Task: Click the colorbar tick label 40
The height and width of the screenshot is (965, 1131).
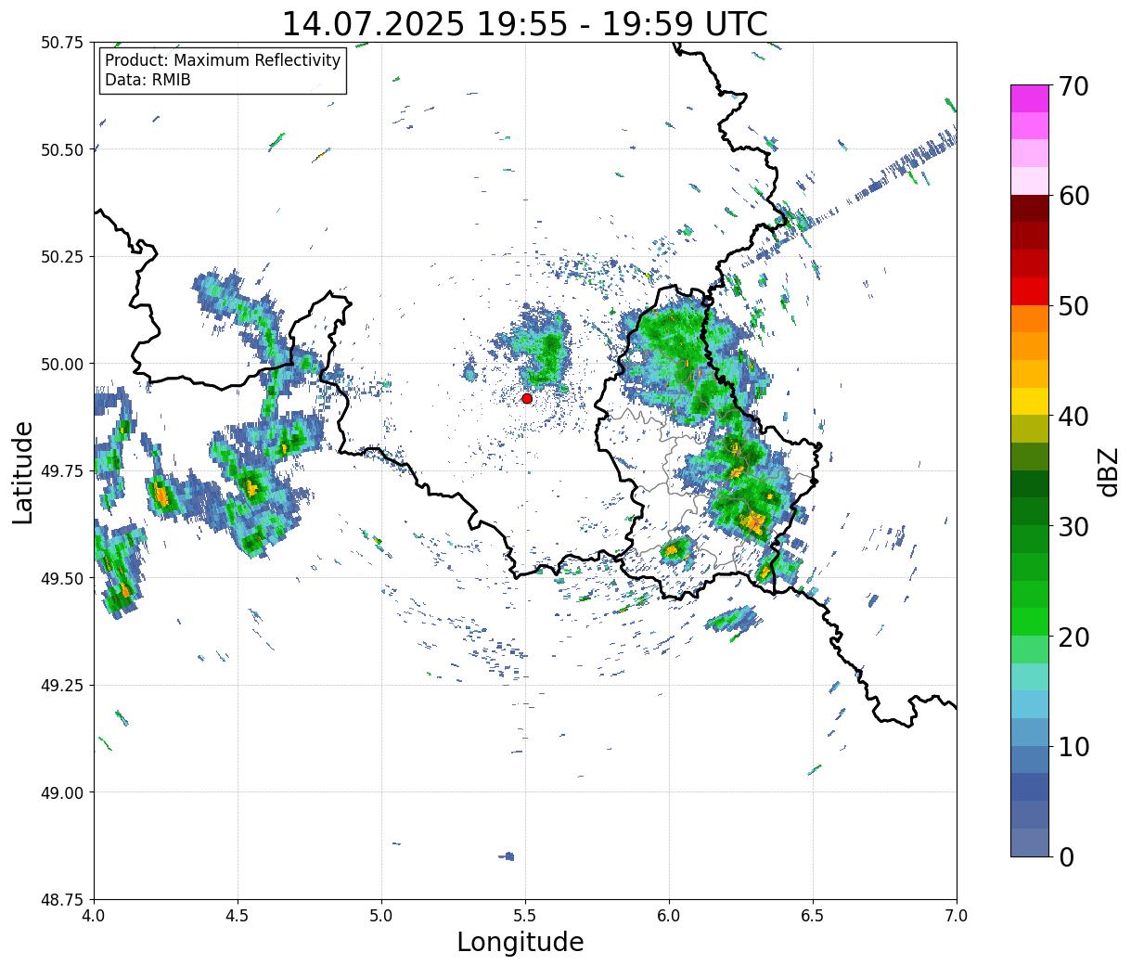Action: point(1073,417)
